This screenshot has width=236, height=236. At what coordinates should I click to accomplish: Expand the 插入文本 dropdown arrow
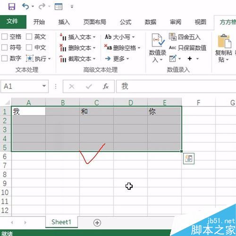pos(94,37)
